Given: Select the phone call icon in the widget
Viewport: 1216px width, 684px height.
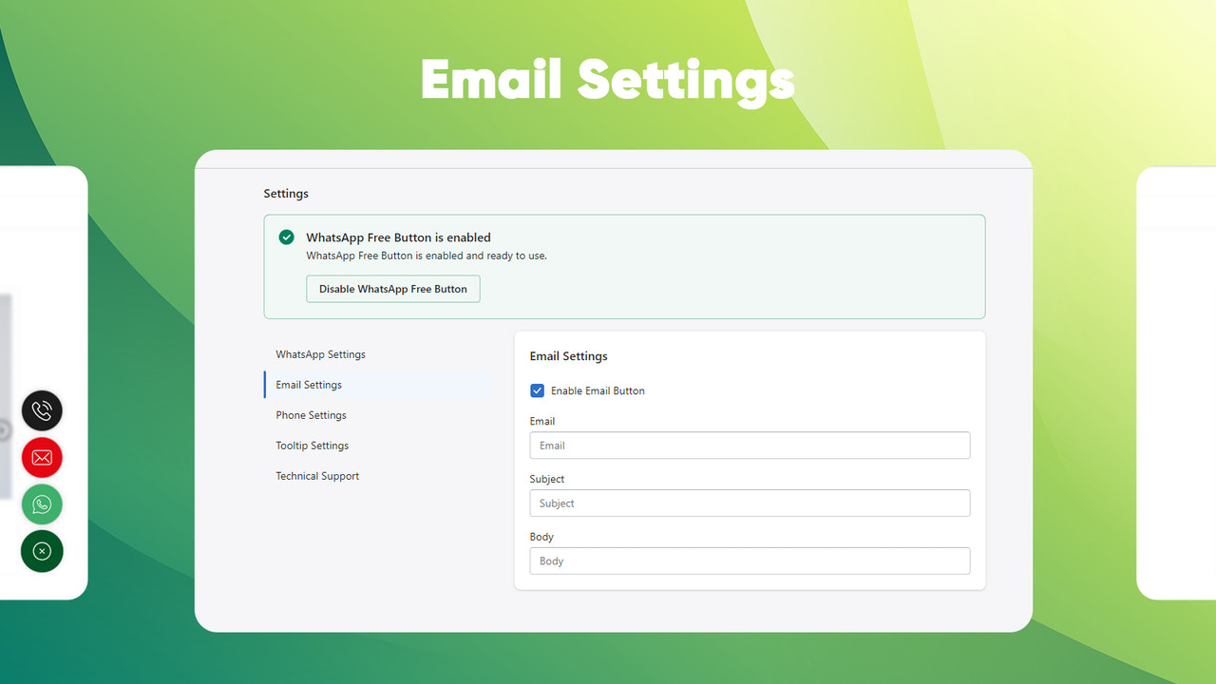Looking at the screenshot, I should point(42,410).
